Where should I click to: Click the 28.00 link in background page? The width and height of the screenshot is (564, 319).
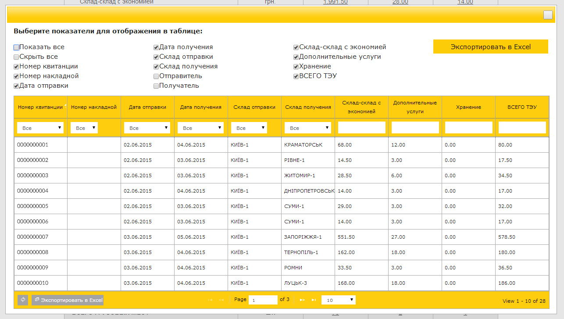click(x=400, y=2)
